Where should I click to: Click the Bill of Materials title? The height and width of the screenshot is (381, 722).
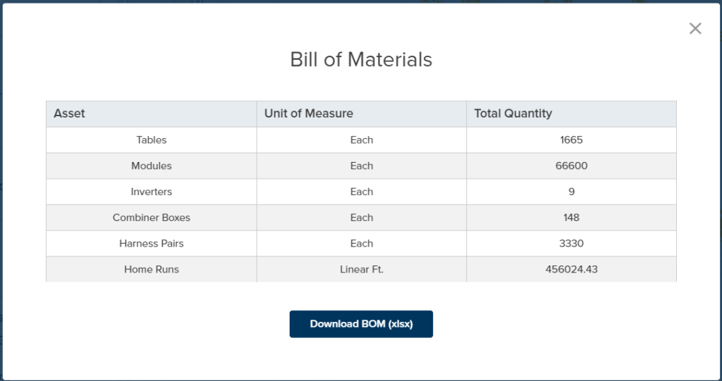(x=361, y=60)
